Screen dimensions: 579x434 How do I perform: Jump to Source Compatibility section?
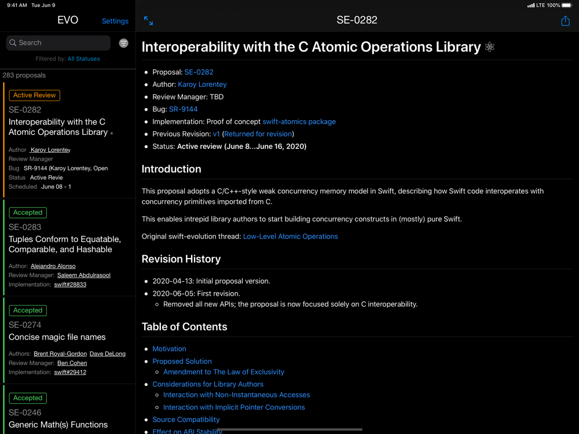pos(186,420)
